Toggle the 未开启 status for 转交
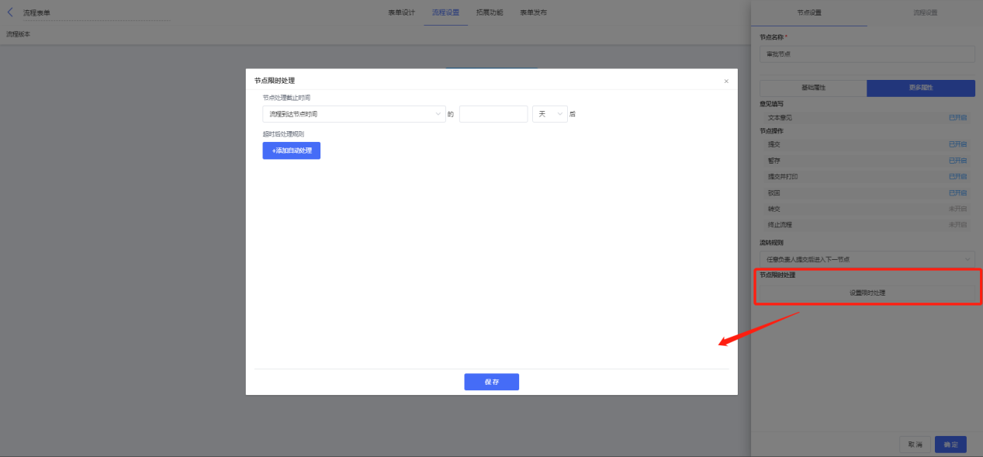This screenshot has width=983, height=457. click(957, 209)
